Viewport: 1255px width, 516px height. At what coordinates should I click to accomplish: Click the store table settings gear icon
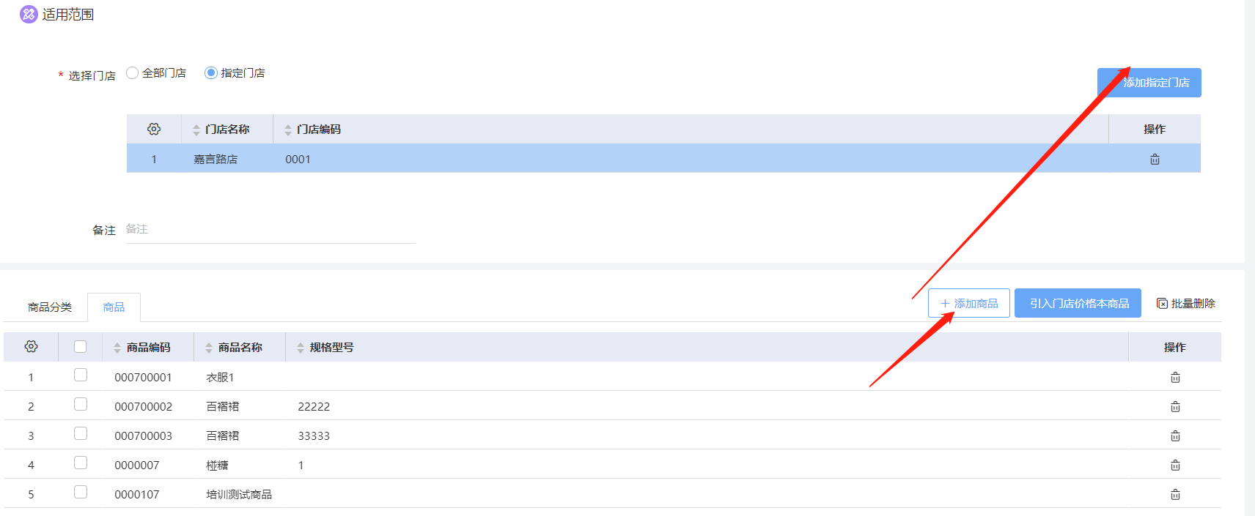pos(154,129)
